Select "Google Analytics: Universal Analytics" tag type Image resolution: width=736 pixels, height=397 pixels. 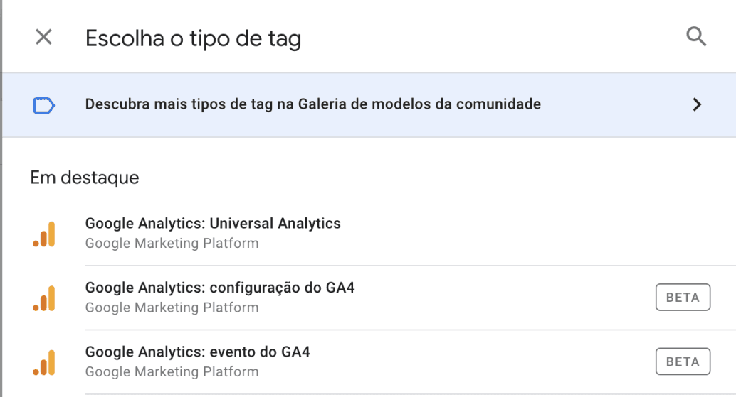pos(213,224)
